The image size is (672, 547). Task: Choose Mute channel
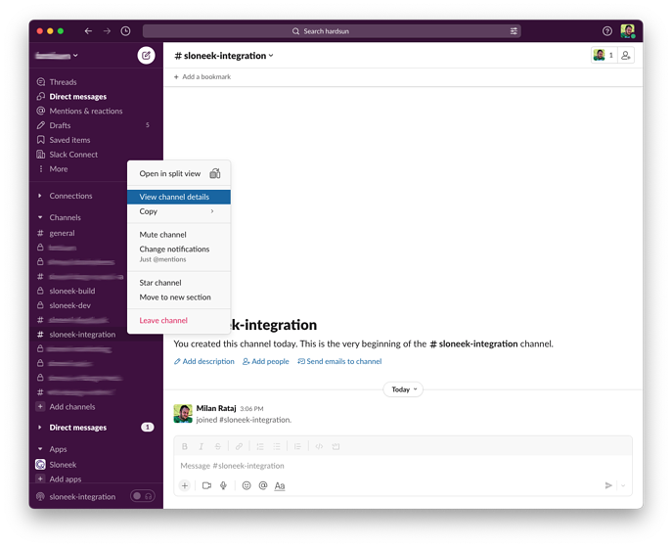click(x=179, y=235)
